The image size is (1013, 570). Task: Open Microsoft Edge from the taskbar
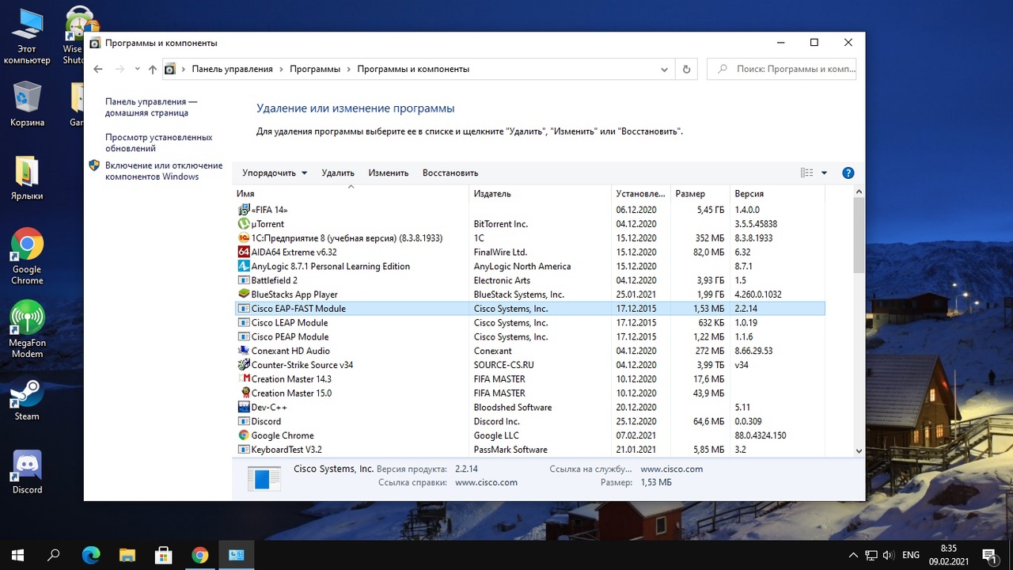(x=90, y=555)
